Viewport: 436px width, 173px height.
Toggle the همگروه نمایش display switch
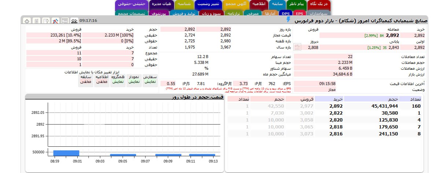pyautogui.click(x=118, y=81)
